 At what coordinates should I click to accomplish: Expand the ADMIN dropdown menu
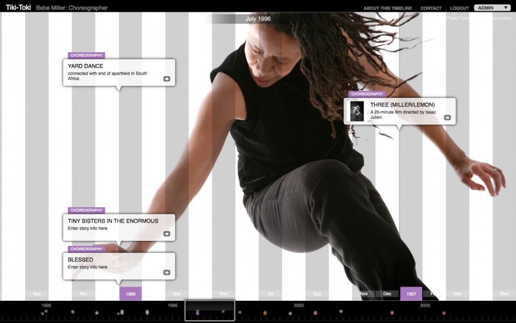coord(493,8)
